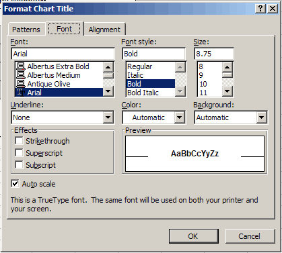Enable Superscript effect
282x253 pixels.
(x=19, y=153)
